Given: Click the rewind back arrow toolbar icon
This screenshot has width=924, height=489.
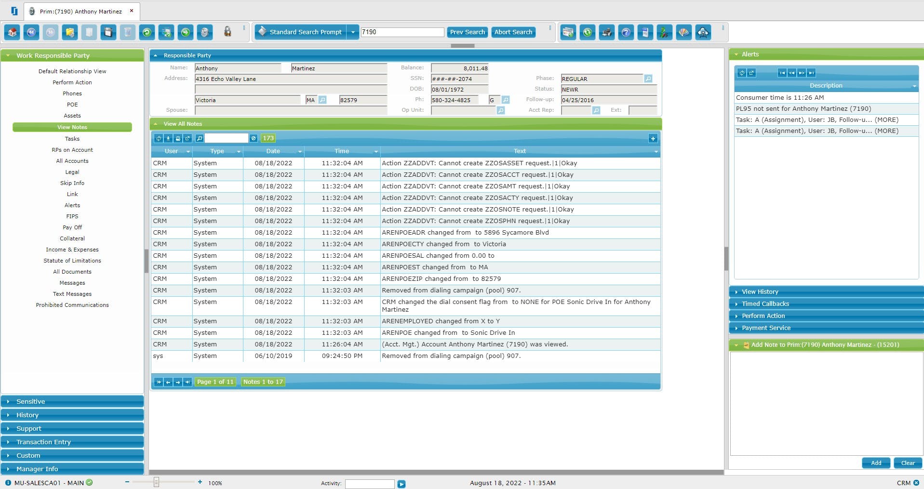Looking at the screenshot, I should click(31, 32).
